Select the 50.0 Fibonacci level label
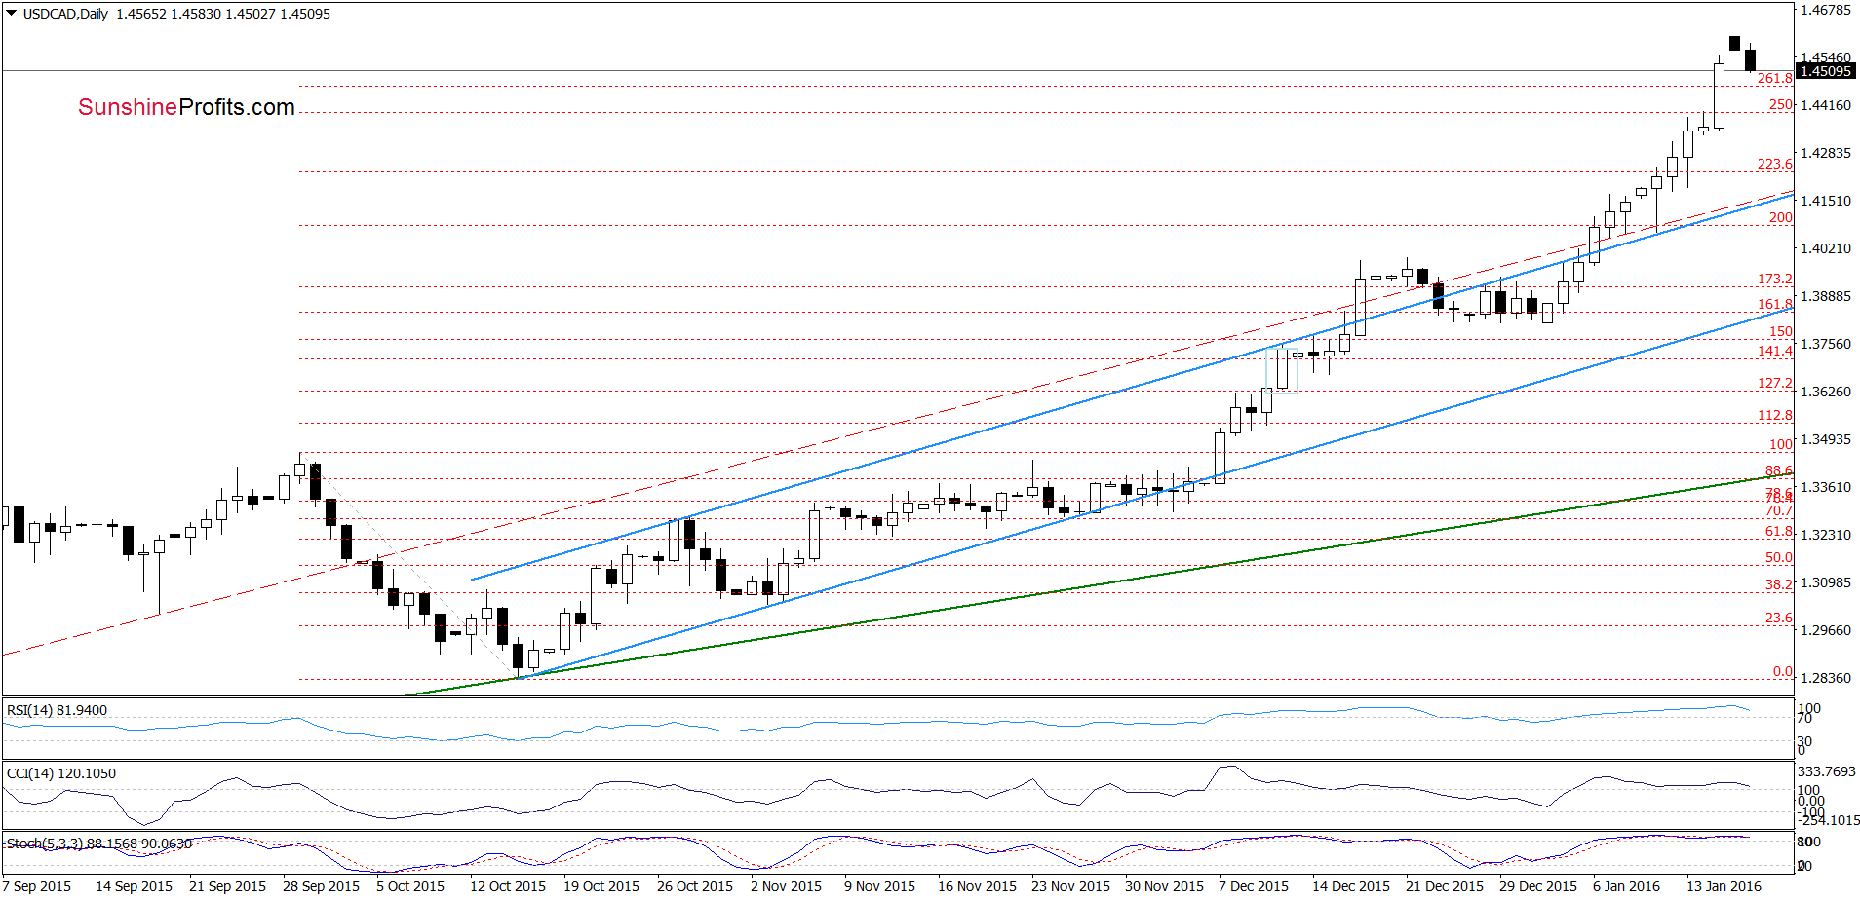This screenshot has height=900, width=1860. point(1778,557)
